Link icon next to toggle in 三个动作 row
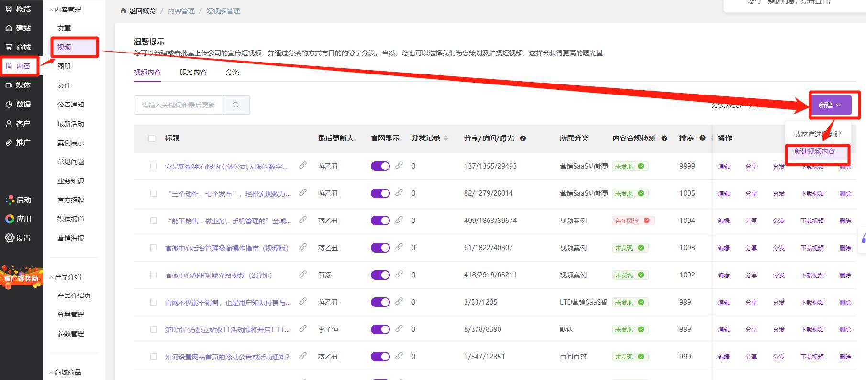Screen dimensions: 866x380 (x=399, y=192)
